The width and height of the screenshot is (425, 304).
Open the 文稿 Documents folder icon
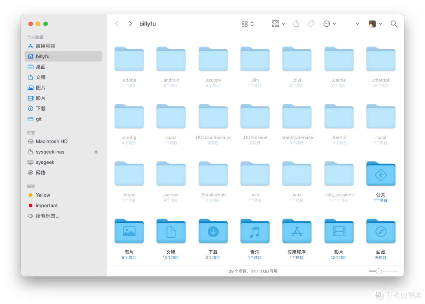[x=171, y=231]
